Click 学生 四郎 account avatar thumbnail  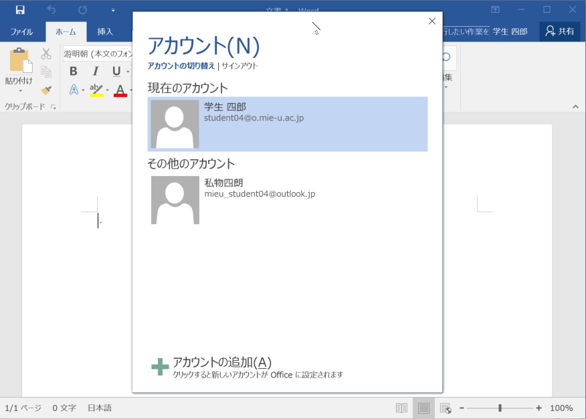point(175,124)
